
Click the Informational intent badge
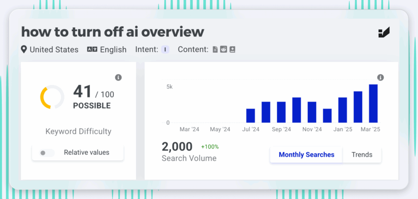pos(165,50)
